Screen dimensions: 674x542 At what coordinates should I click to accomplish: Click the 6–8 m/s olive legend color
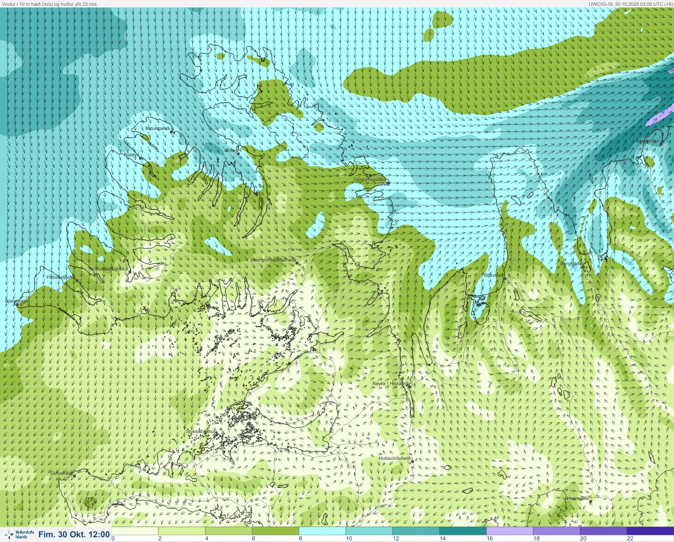pyautogui.click(x=276, y=531)
